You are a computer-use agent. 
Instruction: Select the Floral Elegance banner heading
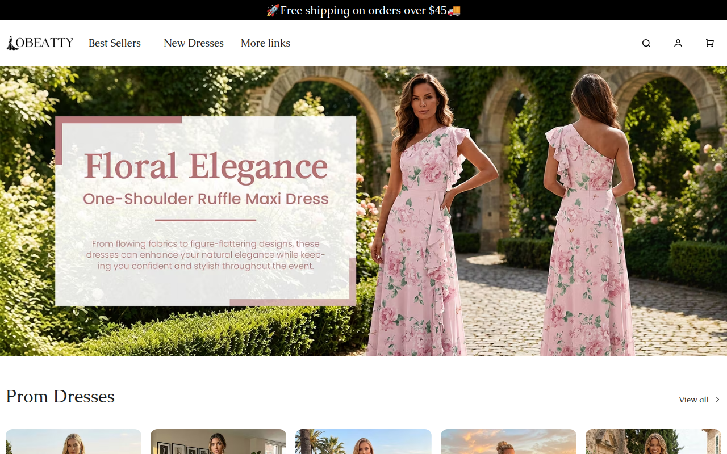tap(206, 166)
